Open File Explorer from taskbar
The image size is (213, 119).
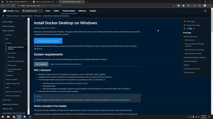coord(8,117)
